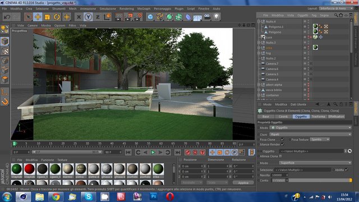Image resolution: width=359 pixels, height=202 pixels.
Task: Play the animation forward
Action: point(153,152)
